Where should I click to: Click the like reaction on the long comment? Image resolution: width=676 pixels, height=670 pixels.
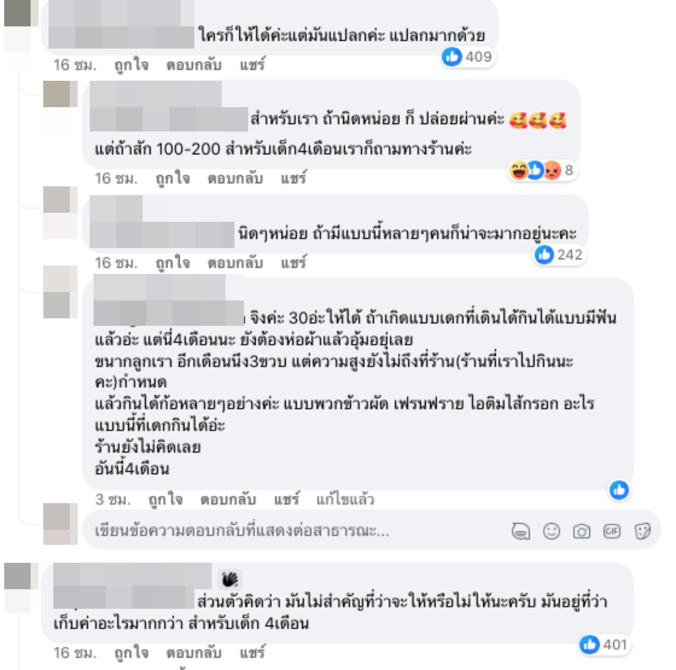tap(619, 490)
